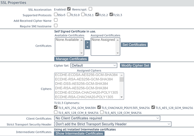This screenshot has width=194, height=136.
Task: Tick the Require SNI hostname checkbox
Action: pyautogui.click(x=56, y=25)
